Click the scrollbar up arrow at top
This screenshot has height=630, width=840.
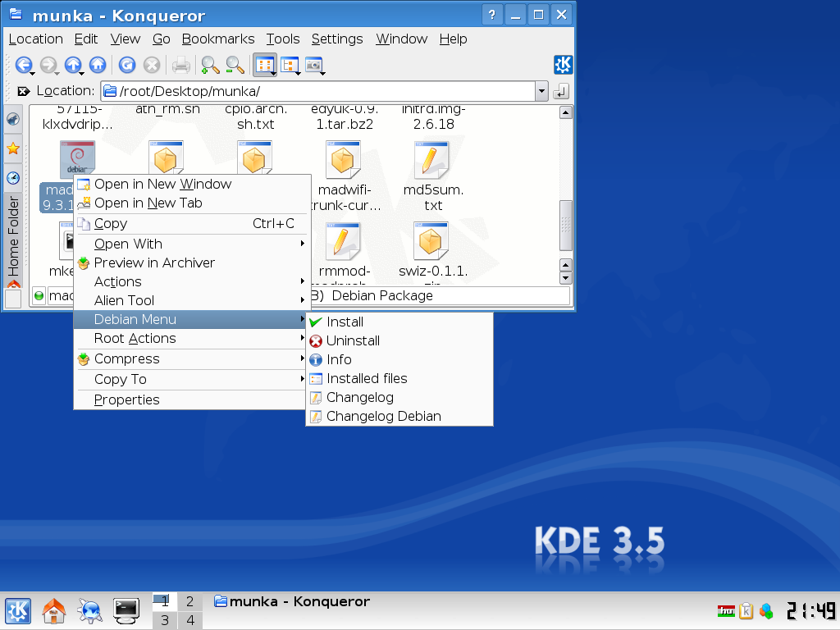tap(566, 112)
